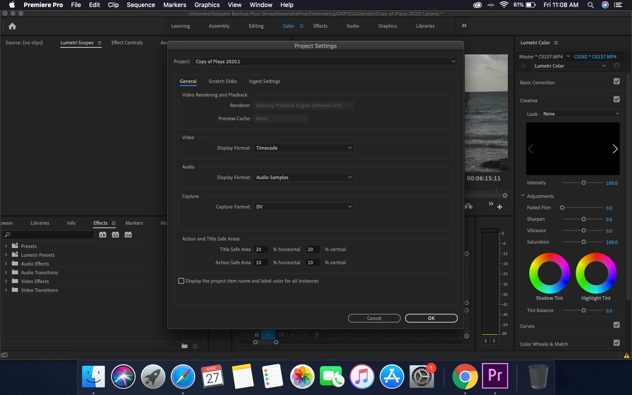Open the Color Wheels & Match section
This screenshot has height=395, width=632.
coord(544,345)
